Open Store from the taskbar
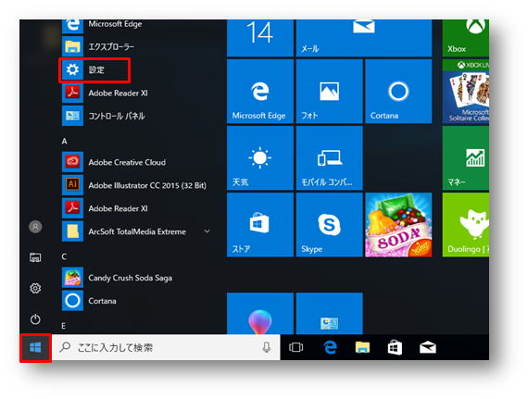 [395, 347]
